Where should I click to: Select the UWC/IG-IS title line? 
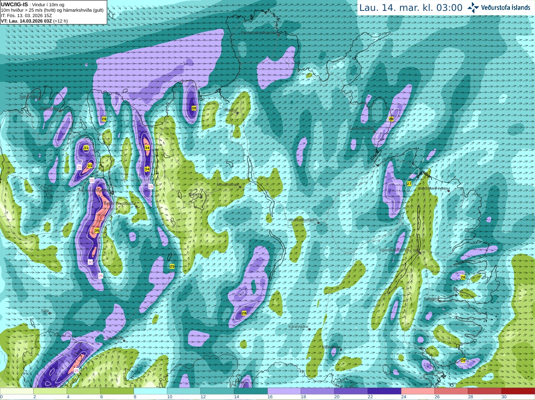(33, 5)
